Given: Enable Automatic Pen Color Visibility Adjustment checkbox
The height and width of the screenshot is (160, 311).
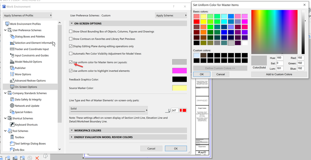Looking at the screenshot, I should pyautogui.click(x=71, y=53).
